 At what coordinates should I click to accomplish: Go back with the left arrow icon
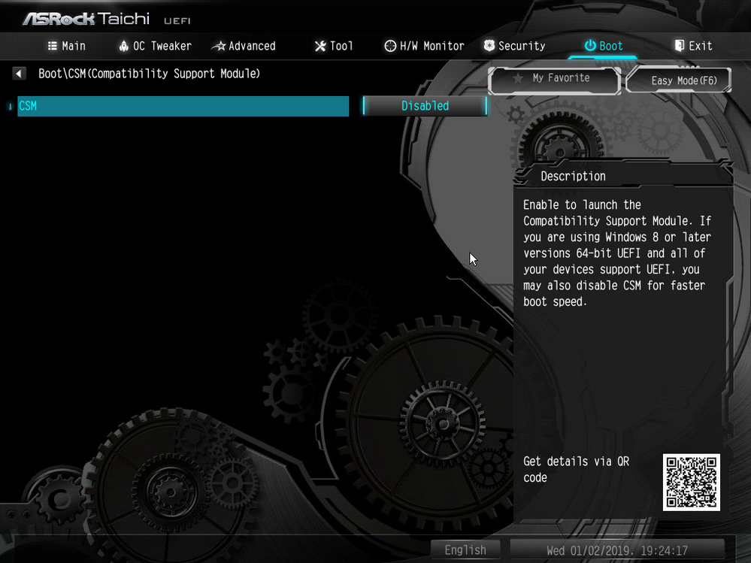[x=19, y=74]
